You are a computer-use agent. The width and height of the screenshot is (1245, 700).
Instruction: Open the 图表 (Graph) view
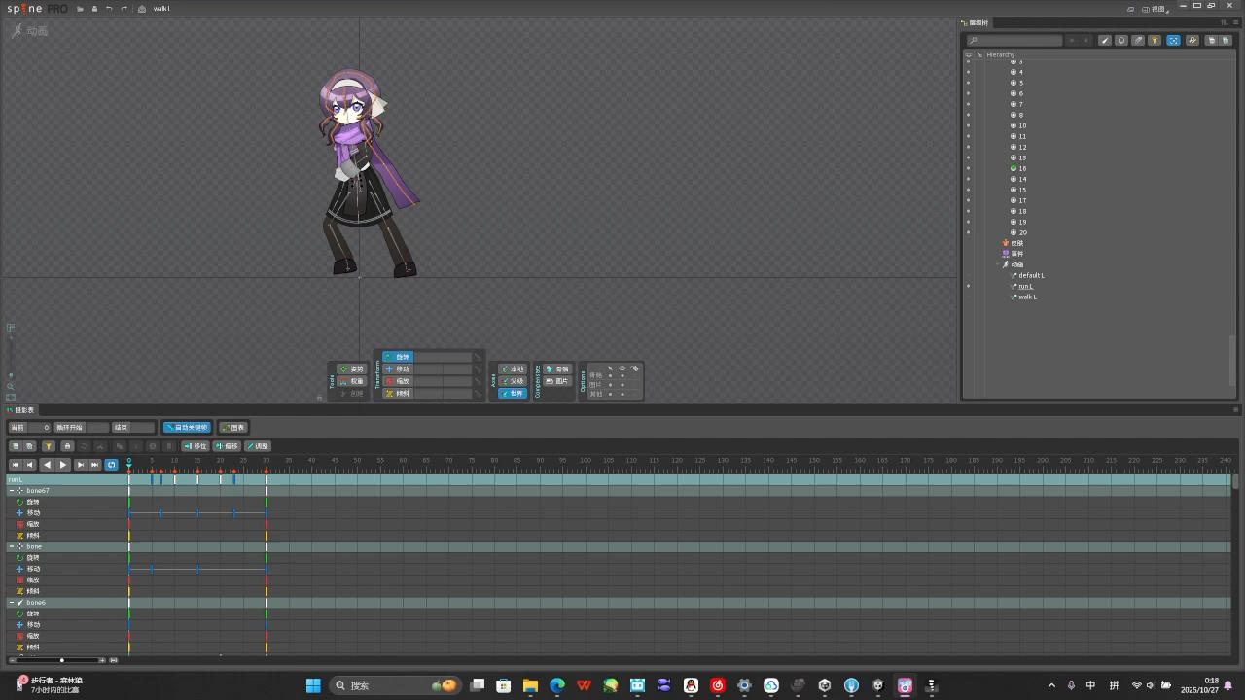pyautogui.click(x=233, y=427)
